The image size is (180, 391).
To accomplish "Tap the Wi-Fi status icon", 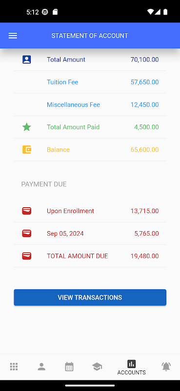I will (150, 12).
